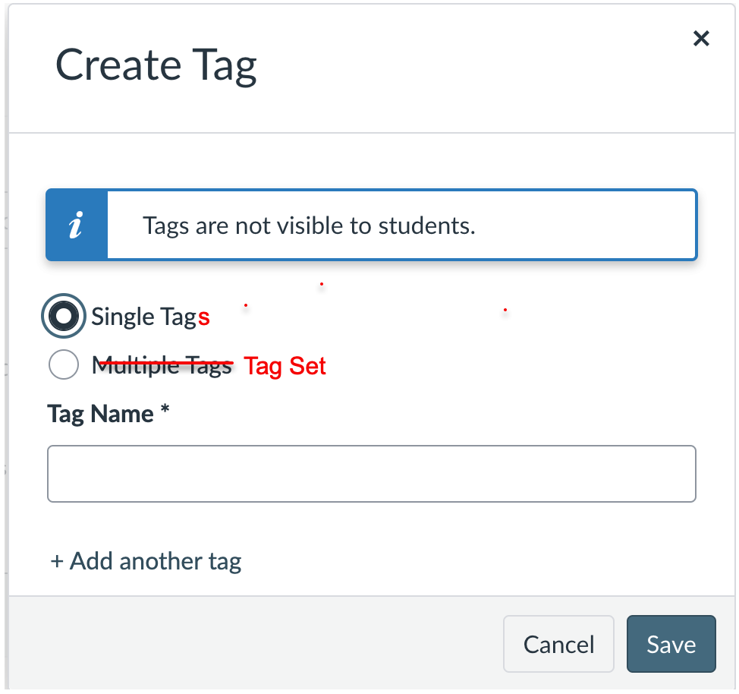Click the struck-through Multiple Tags text
739x694 pixels.
pyautogui.click(x=162, y=366)
